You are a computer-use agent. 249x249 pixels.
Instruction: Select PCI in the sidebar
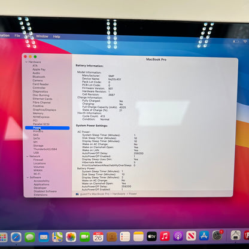(x=35, y=120)
